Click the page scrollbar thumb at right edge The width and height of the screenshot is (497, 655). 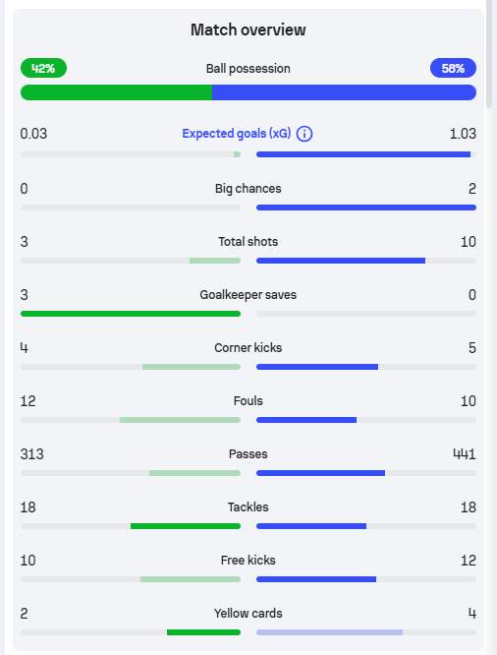point(491,54)
